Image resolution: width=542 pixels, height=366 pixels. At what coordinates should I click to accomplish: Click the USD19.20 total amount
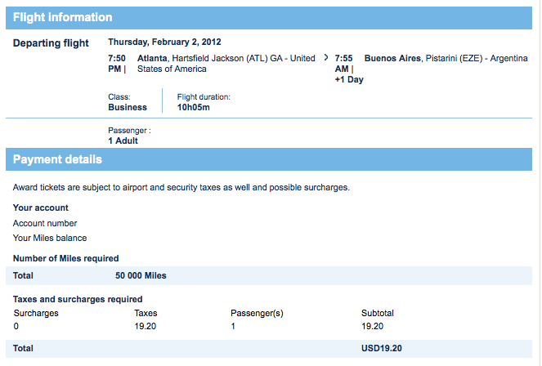tap(382, 349)
